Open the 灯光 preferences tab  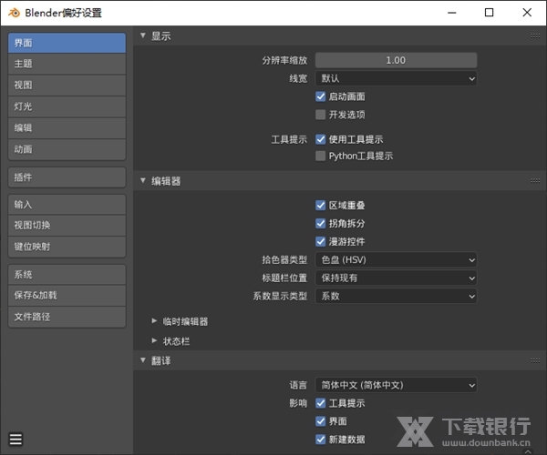tap(67, 106)
